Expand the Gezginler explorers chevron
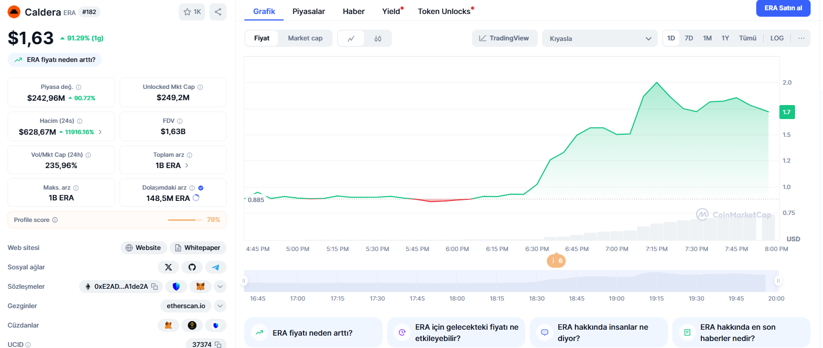823x348 pixels. [220, 306]
